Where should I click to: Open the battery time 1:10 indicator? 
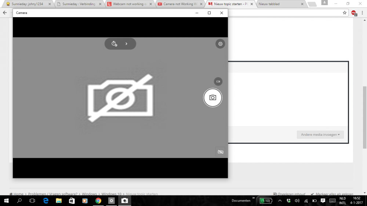pyautogui.click(x=266, y=201)
